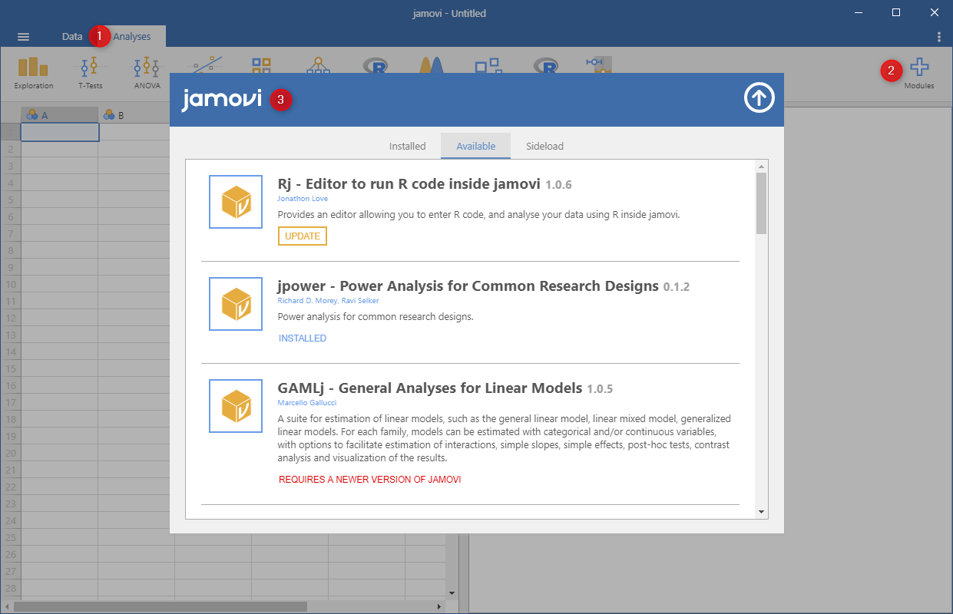The image size is (953, 614).
Task: Click 'Rj - Editor to run R code' title
Action: coord(409,184)
